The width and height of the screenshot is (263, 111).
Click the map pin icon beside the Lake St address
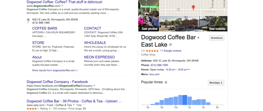28,21
